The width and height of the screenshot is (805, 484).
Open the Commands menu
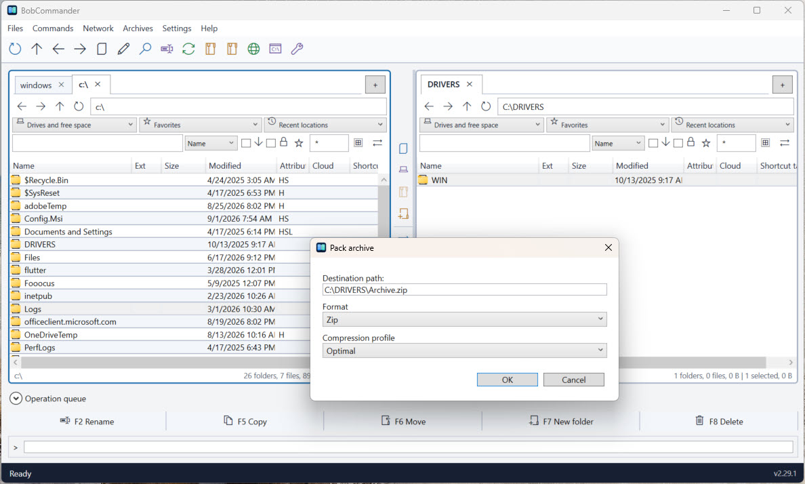click(53, 28)
